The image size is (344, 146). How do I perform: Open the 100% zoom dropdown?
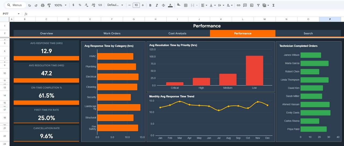point(60,5)
